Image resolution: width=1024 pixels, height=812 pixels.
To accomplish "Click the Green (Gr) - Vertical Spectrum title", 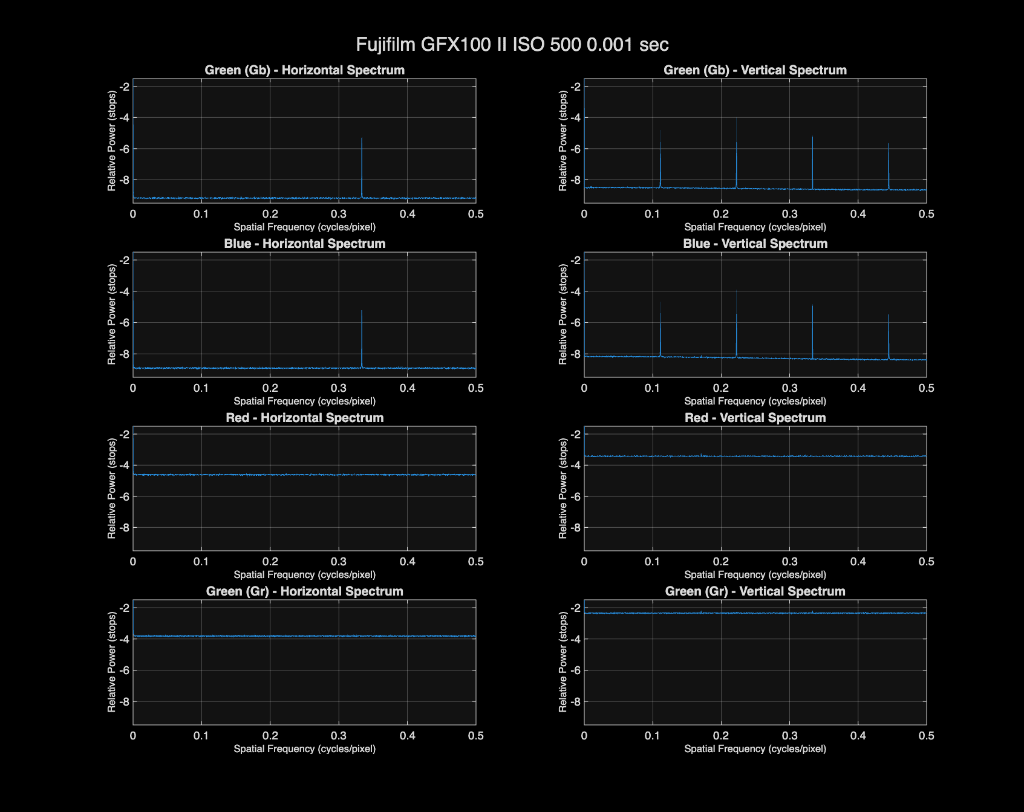I will 755,591.
